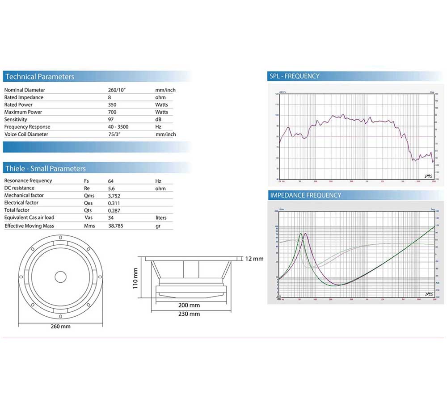Click the impedance frequency graph
This screenshot has width=447, height=402.
click(x=356, y=255)
